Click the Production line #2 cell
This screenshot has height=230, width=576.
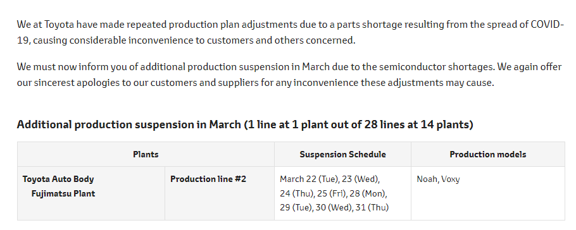point(219,193)
